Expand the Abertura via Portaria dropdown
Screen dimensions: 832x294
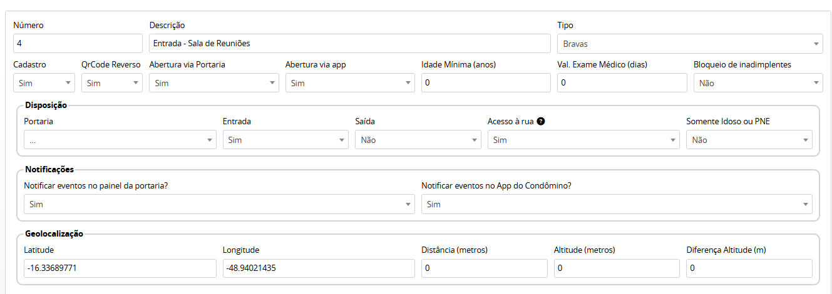(x=213, y=83)
